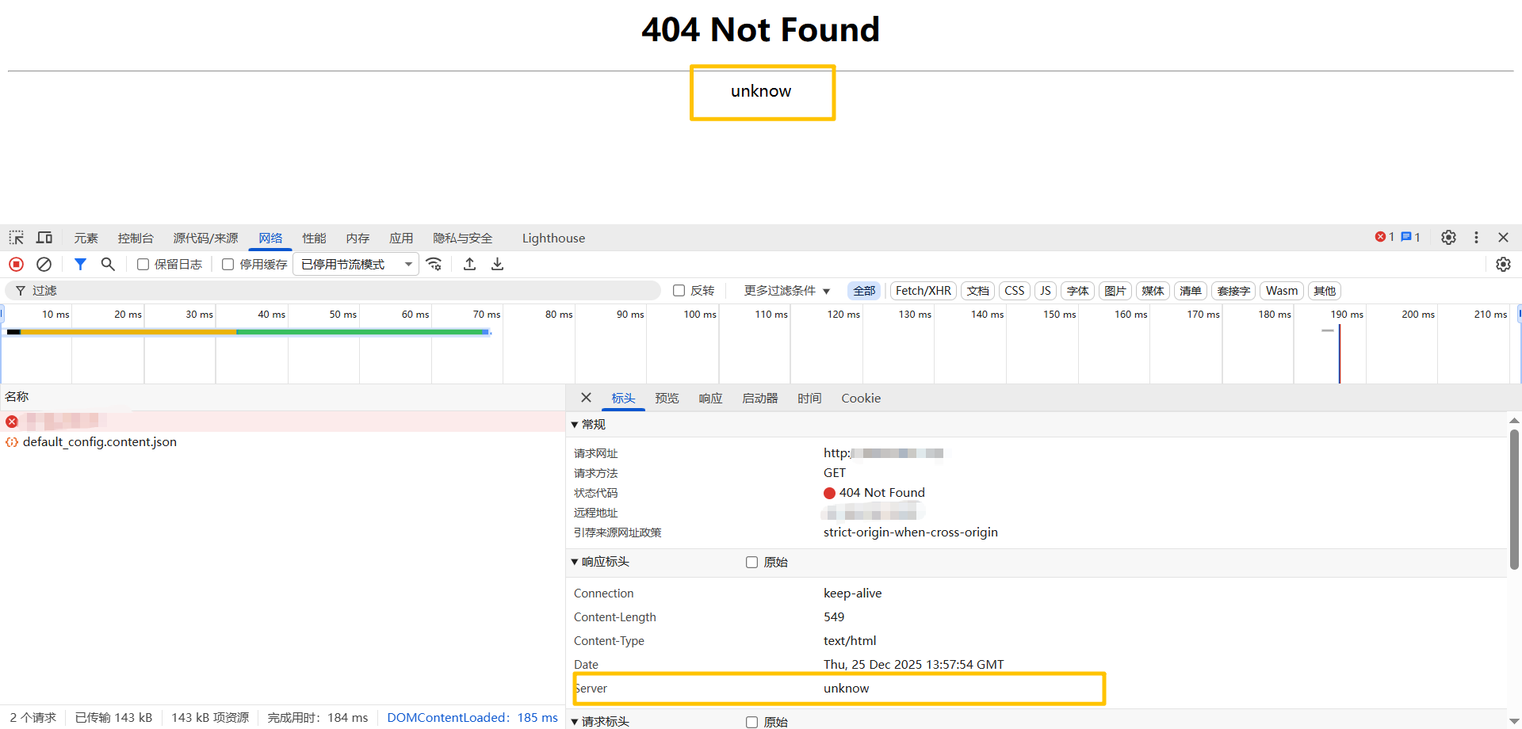Filter requests by Fetch/XHR
1522x729 pixels.
[x=923, y=291]
